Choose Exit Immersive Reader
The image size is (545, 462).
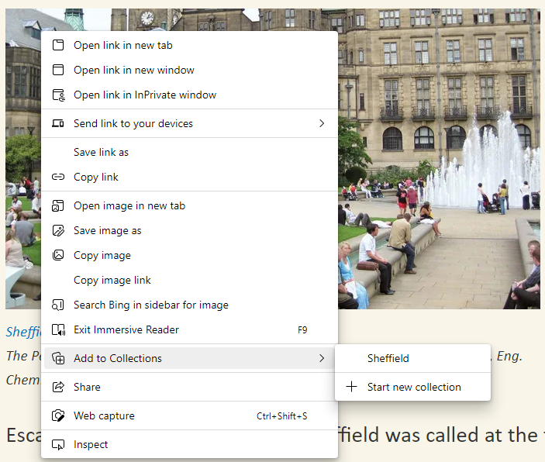(126, 329)
